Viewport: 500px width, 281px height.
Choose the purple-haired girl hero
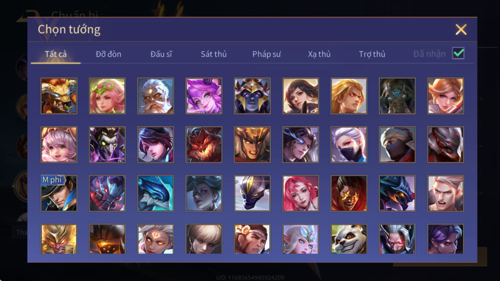pyautogui.click(x=204, y=96)
